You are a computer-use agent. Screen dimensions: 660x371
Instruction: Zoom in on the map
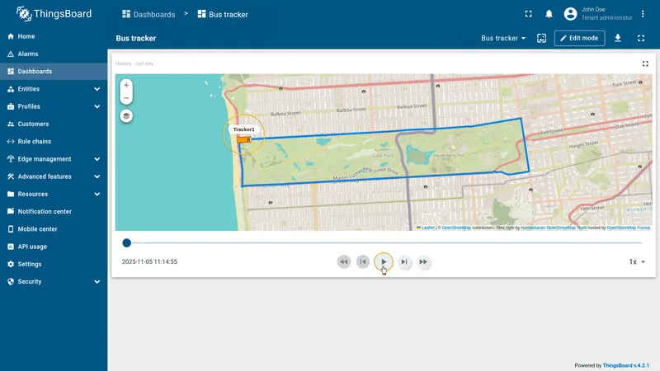pyautogui.click(x=126, y=85)
